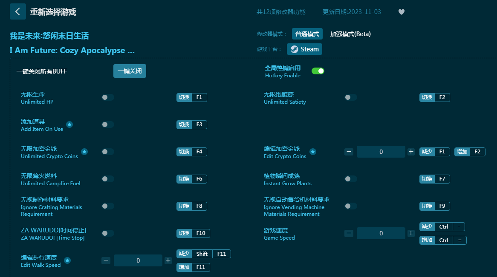This screenshot has height=277, width=497.
Task: Click the 一键关闭 button
Action: point(130,71)
